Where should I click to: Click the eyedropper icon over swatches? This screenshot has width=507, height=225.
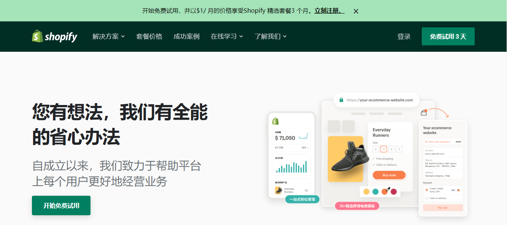[x=388, y=189]
